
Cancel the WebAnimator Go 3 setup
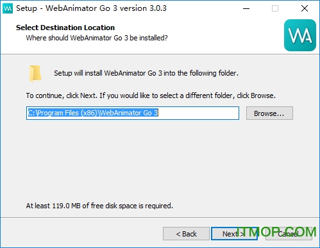coord(289,234)
